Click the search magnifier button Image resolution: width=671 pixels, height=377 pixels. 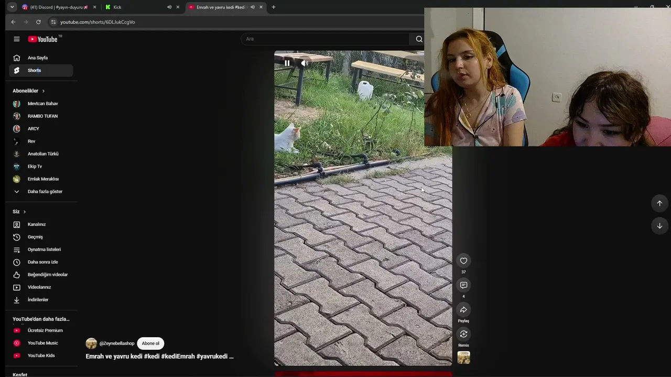tap(419, 39)
